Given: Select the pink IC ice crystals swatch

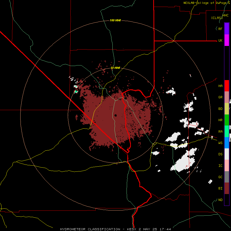Looking at the screenshot, I should click(227, 166).
